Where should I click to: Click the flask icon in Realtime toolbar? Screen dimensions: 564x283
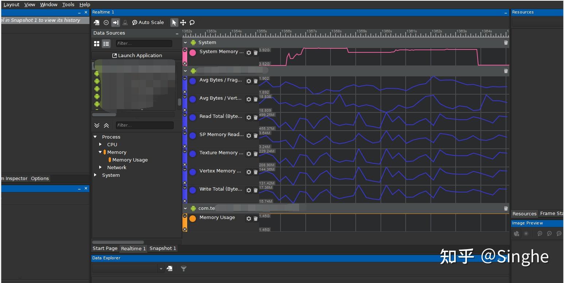point(125,23)
